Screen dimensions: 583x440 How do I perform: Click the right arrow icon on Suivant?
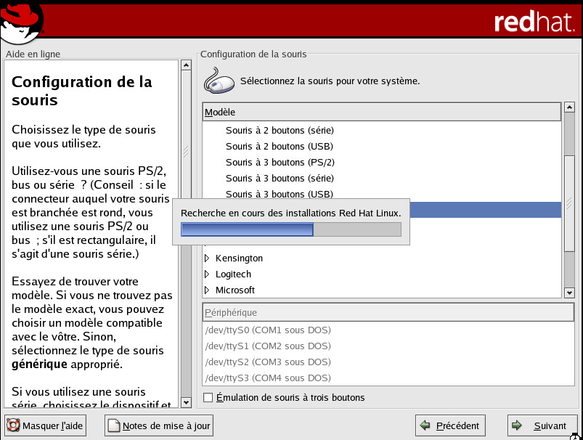coord(517,425)
